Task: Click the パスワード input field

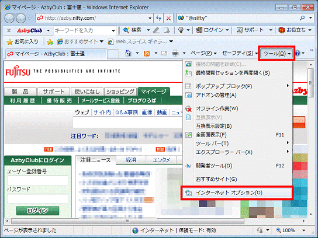Action: click(38, 198)
